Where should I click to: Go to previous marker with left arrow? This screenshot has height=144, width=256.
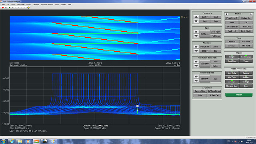226,14
